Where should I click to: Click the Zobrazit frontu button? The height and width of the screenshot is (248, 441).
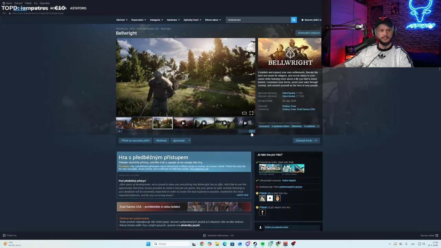[306, 141]
